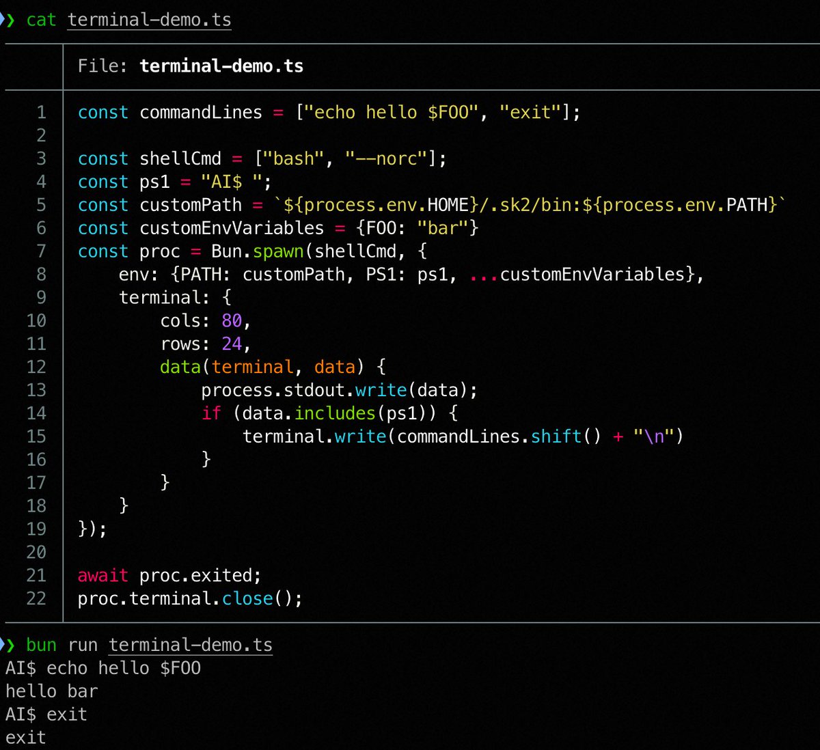820x750 pixels.
Task: Click the includes method on line 14
Action: pyautogui.click(x=335, y=413)
